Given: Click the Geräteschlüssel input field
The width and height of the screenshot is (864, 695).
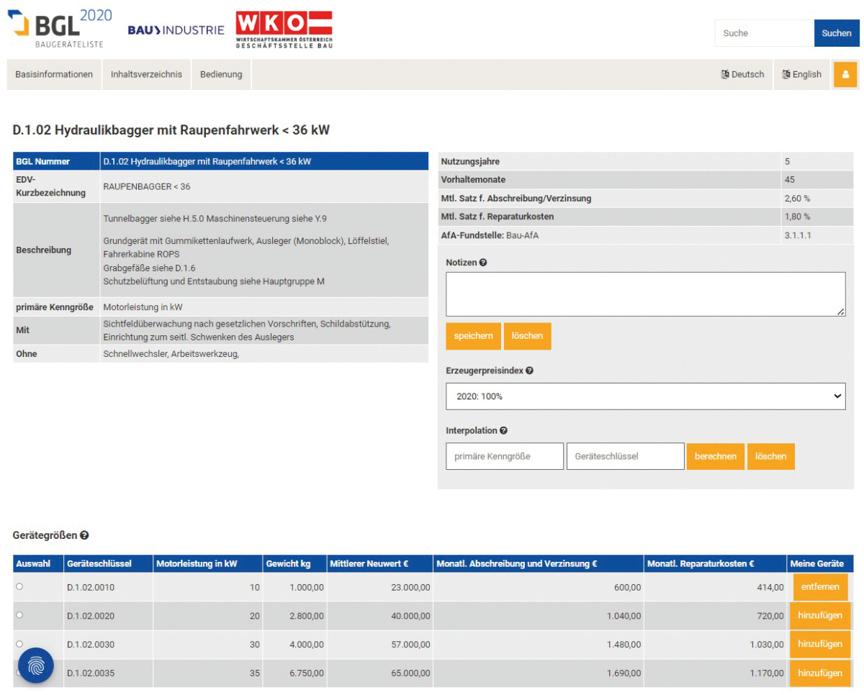Looking at the screenshot, I should 626,456.
